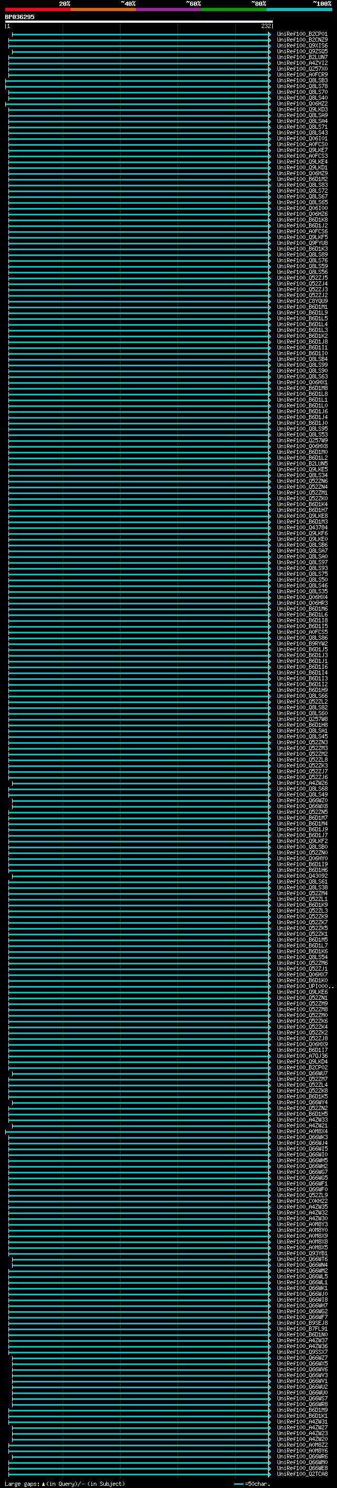Click the UniRef100_Q66WY4 hit label

click(302, 1102)
